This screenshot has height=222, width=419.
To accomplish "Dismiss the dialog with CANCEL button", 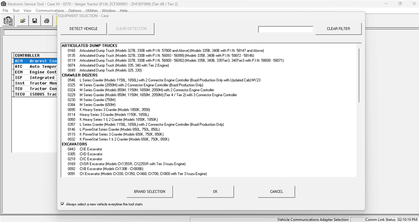I will [x=276, y=192].
